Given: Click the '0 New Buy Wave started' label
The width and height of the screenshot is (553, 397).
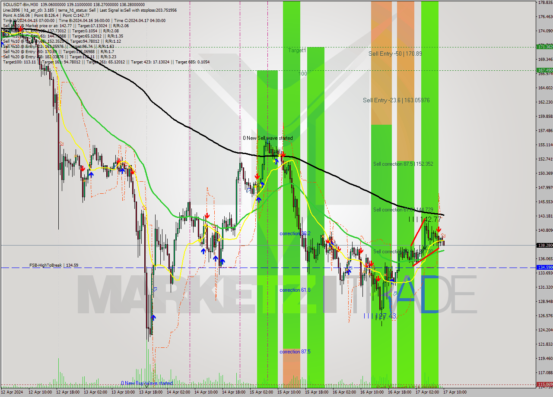Looking at the screenshot, I should coord(147,383).
